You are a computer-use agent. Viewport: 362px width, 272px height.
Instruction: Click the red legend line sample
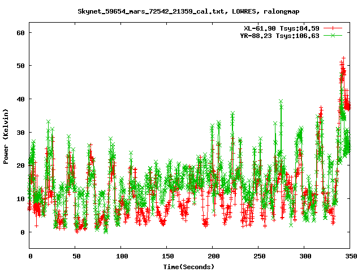point(333,28)
